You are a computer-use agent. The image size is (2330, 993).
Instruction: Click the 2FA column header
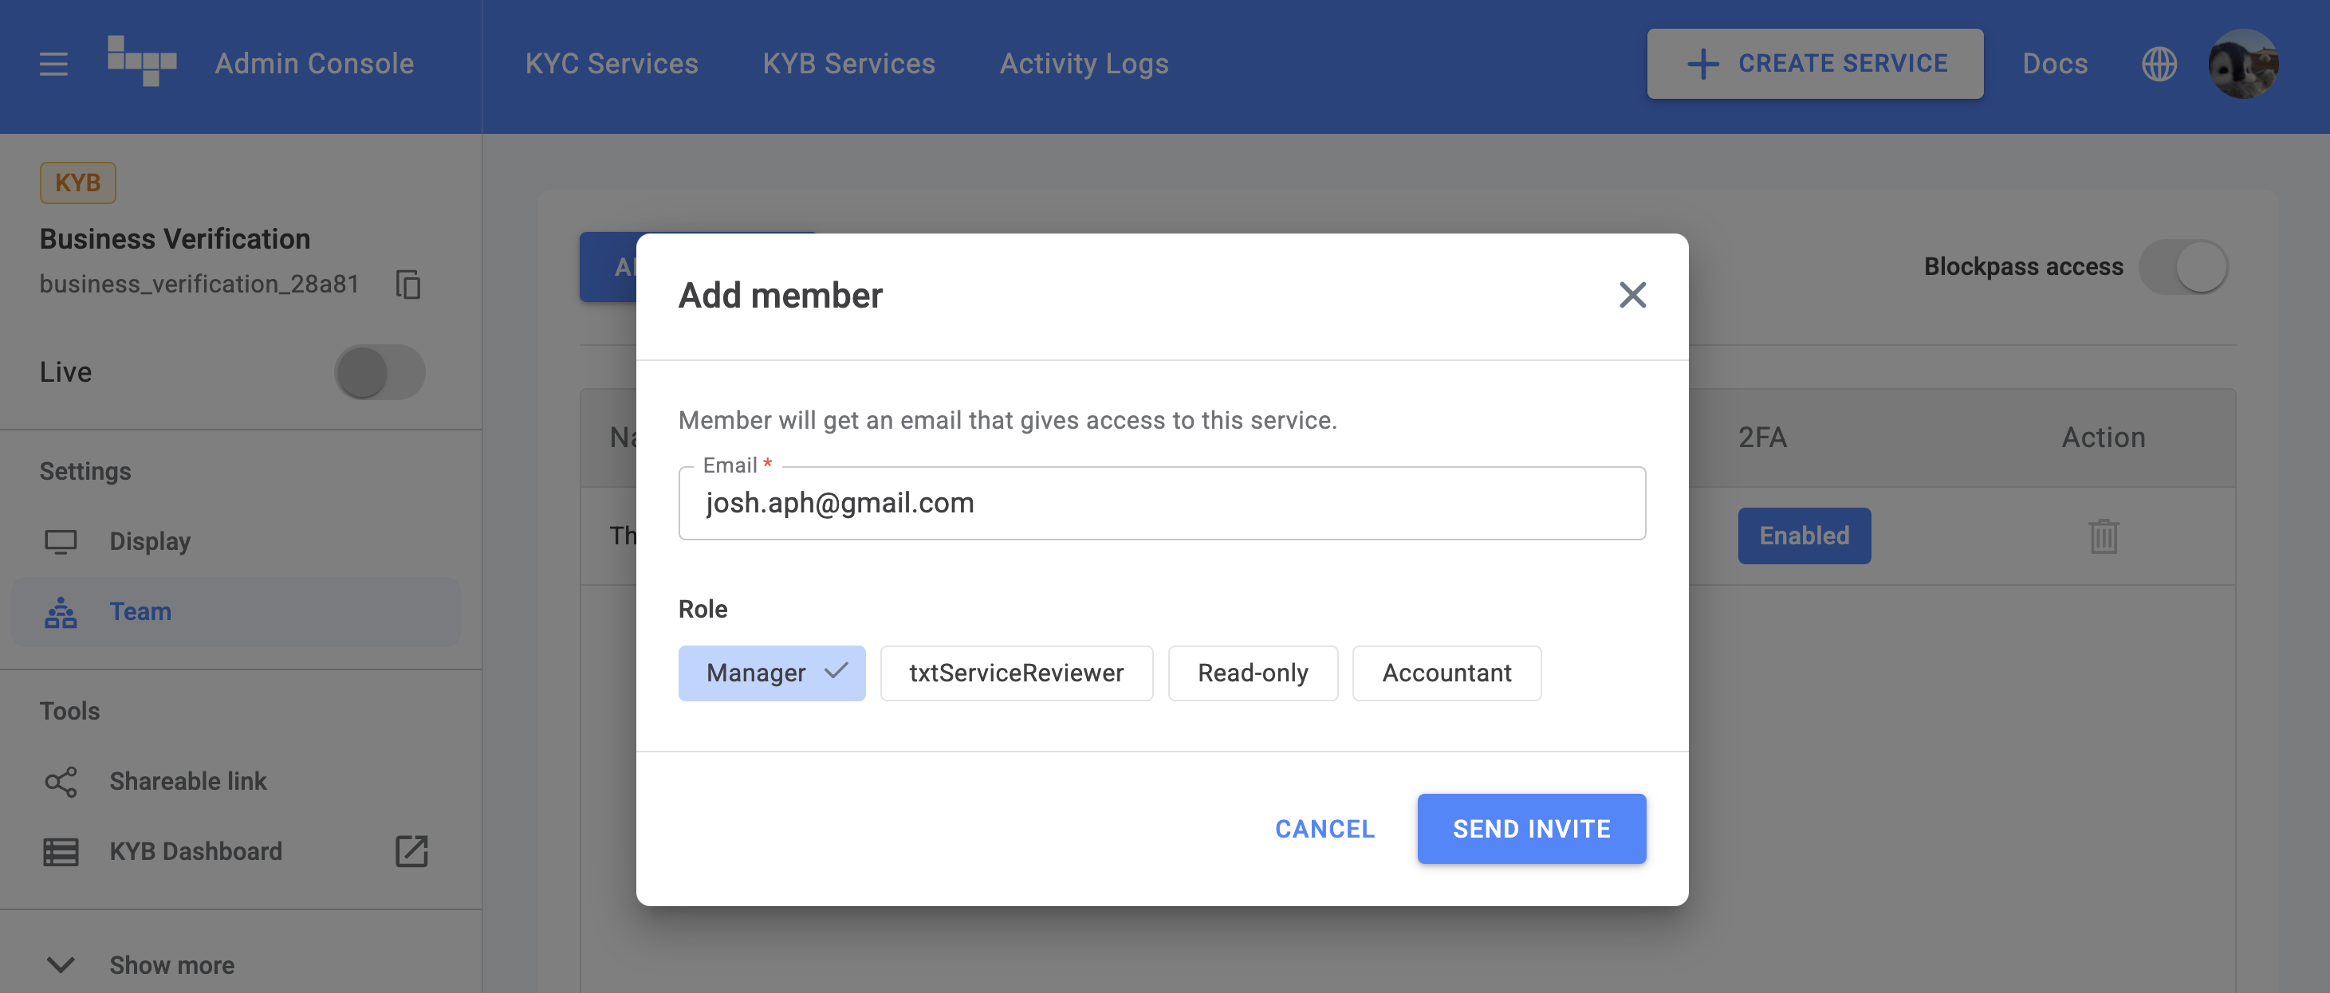1762,438
